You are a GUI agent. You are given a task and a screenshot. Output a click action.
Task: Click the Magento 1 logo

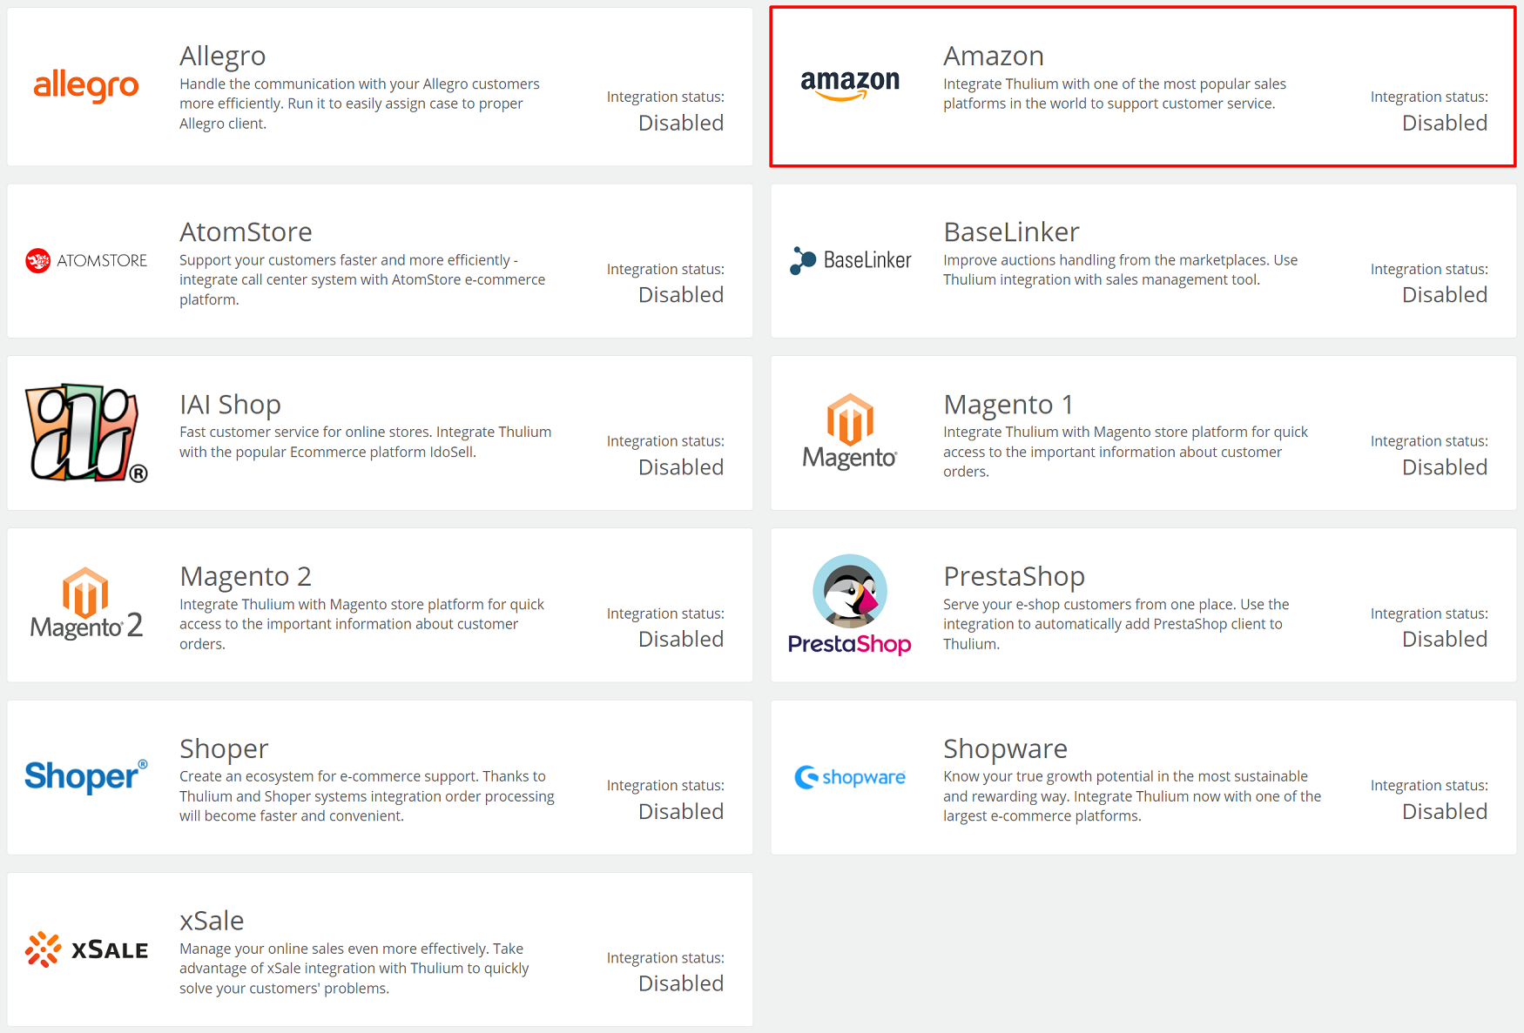point(850,433)
